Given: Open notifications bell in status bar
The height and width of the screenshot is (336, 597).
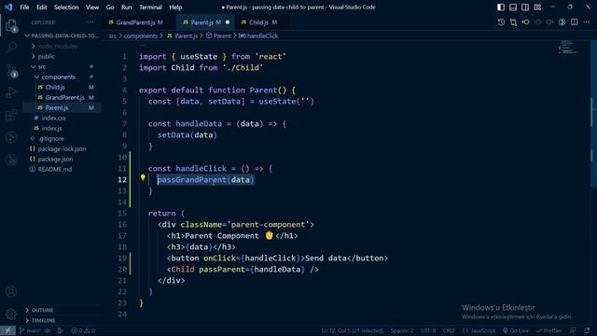Looking at the screenshot, I should coord(587,330).
